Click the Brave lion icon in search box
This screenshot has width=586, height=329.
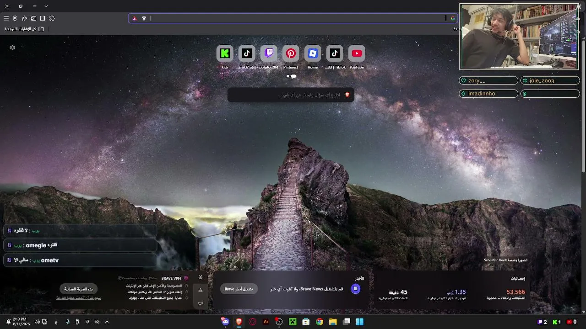pyautogui.click(x=347, y=95)
